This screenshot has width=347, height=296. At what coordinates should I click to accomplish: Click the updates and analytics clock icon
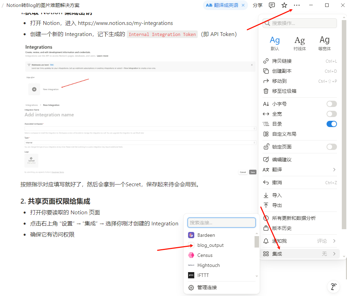(x=266, y=218)
